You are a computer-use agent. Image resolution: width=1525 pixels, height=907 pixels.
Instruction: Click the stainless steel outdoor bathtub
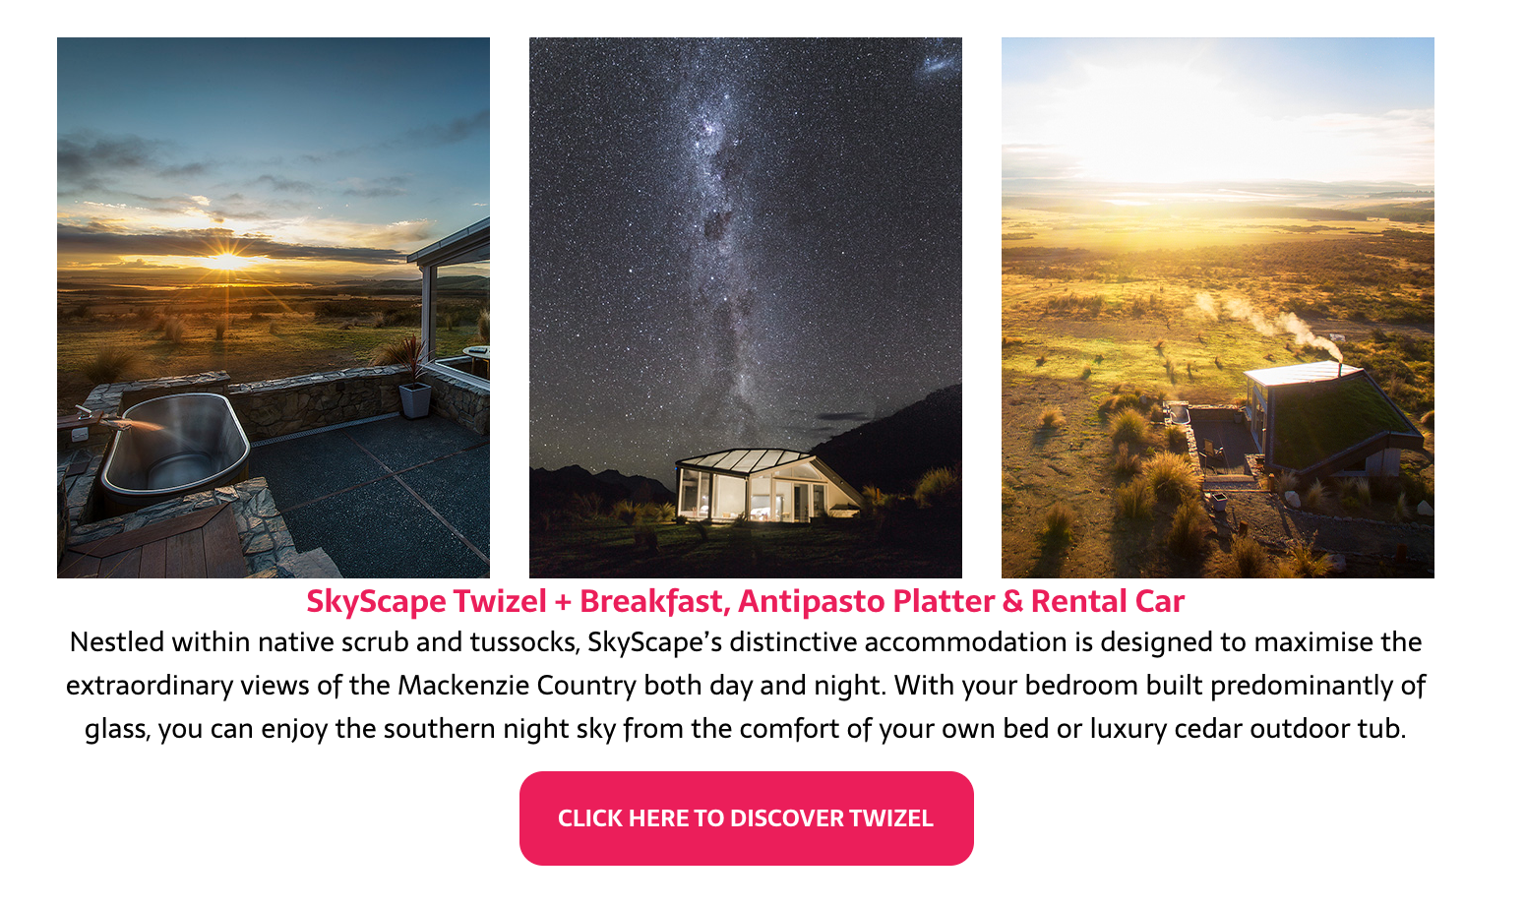(x=174, y=444)
